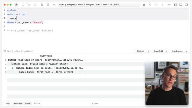Select the Bitmap Heap Scan result row
This screenshot has width=192, height=108.
(x=45, y=60)
